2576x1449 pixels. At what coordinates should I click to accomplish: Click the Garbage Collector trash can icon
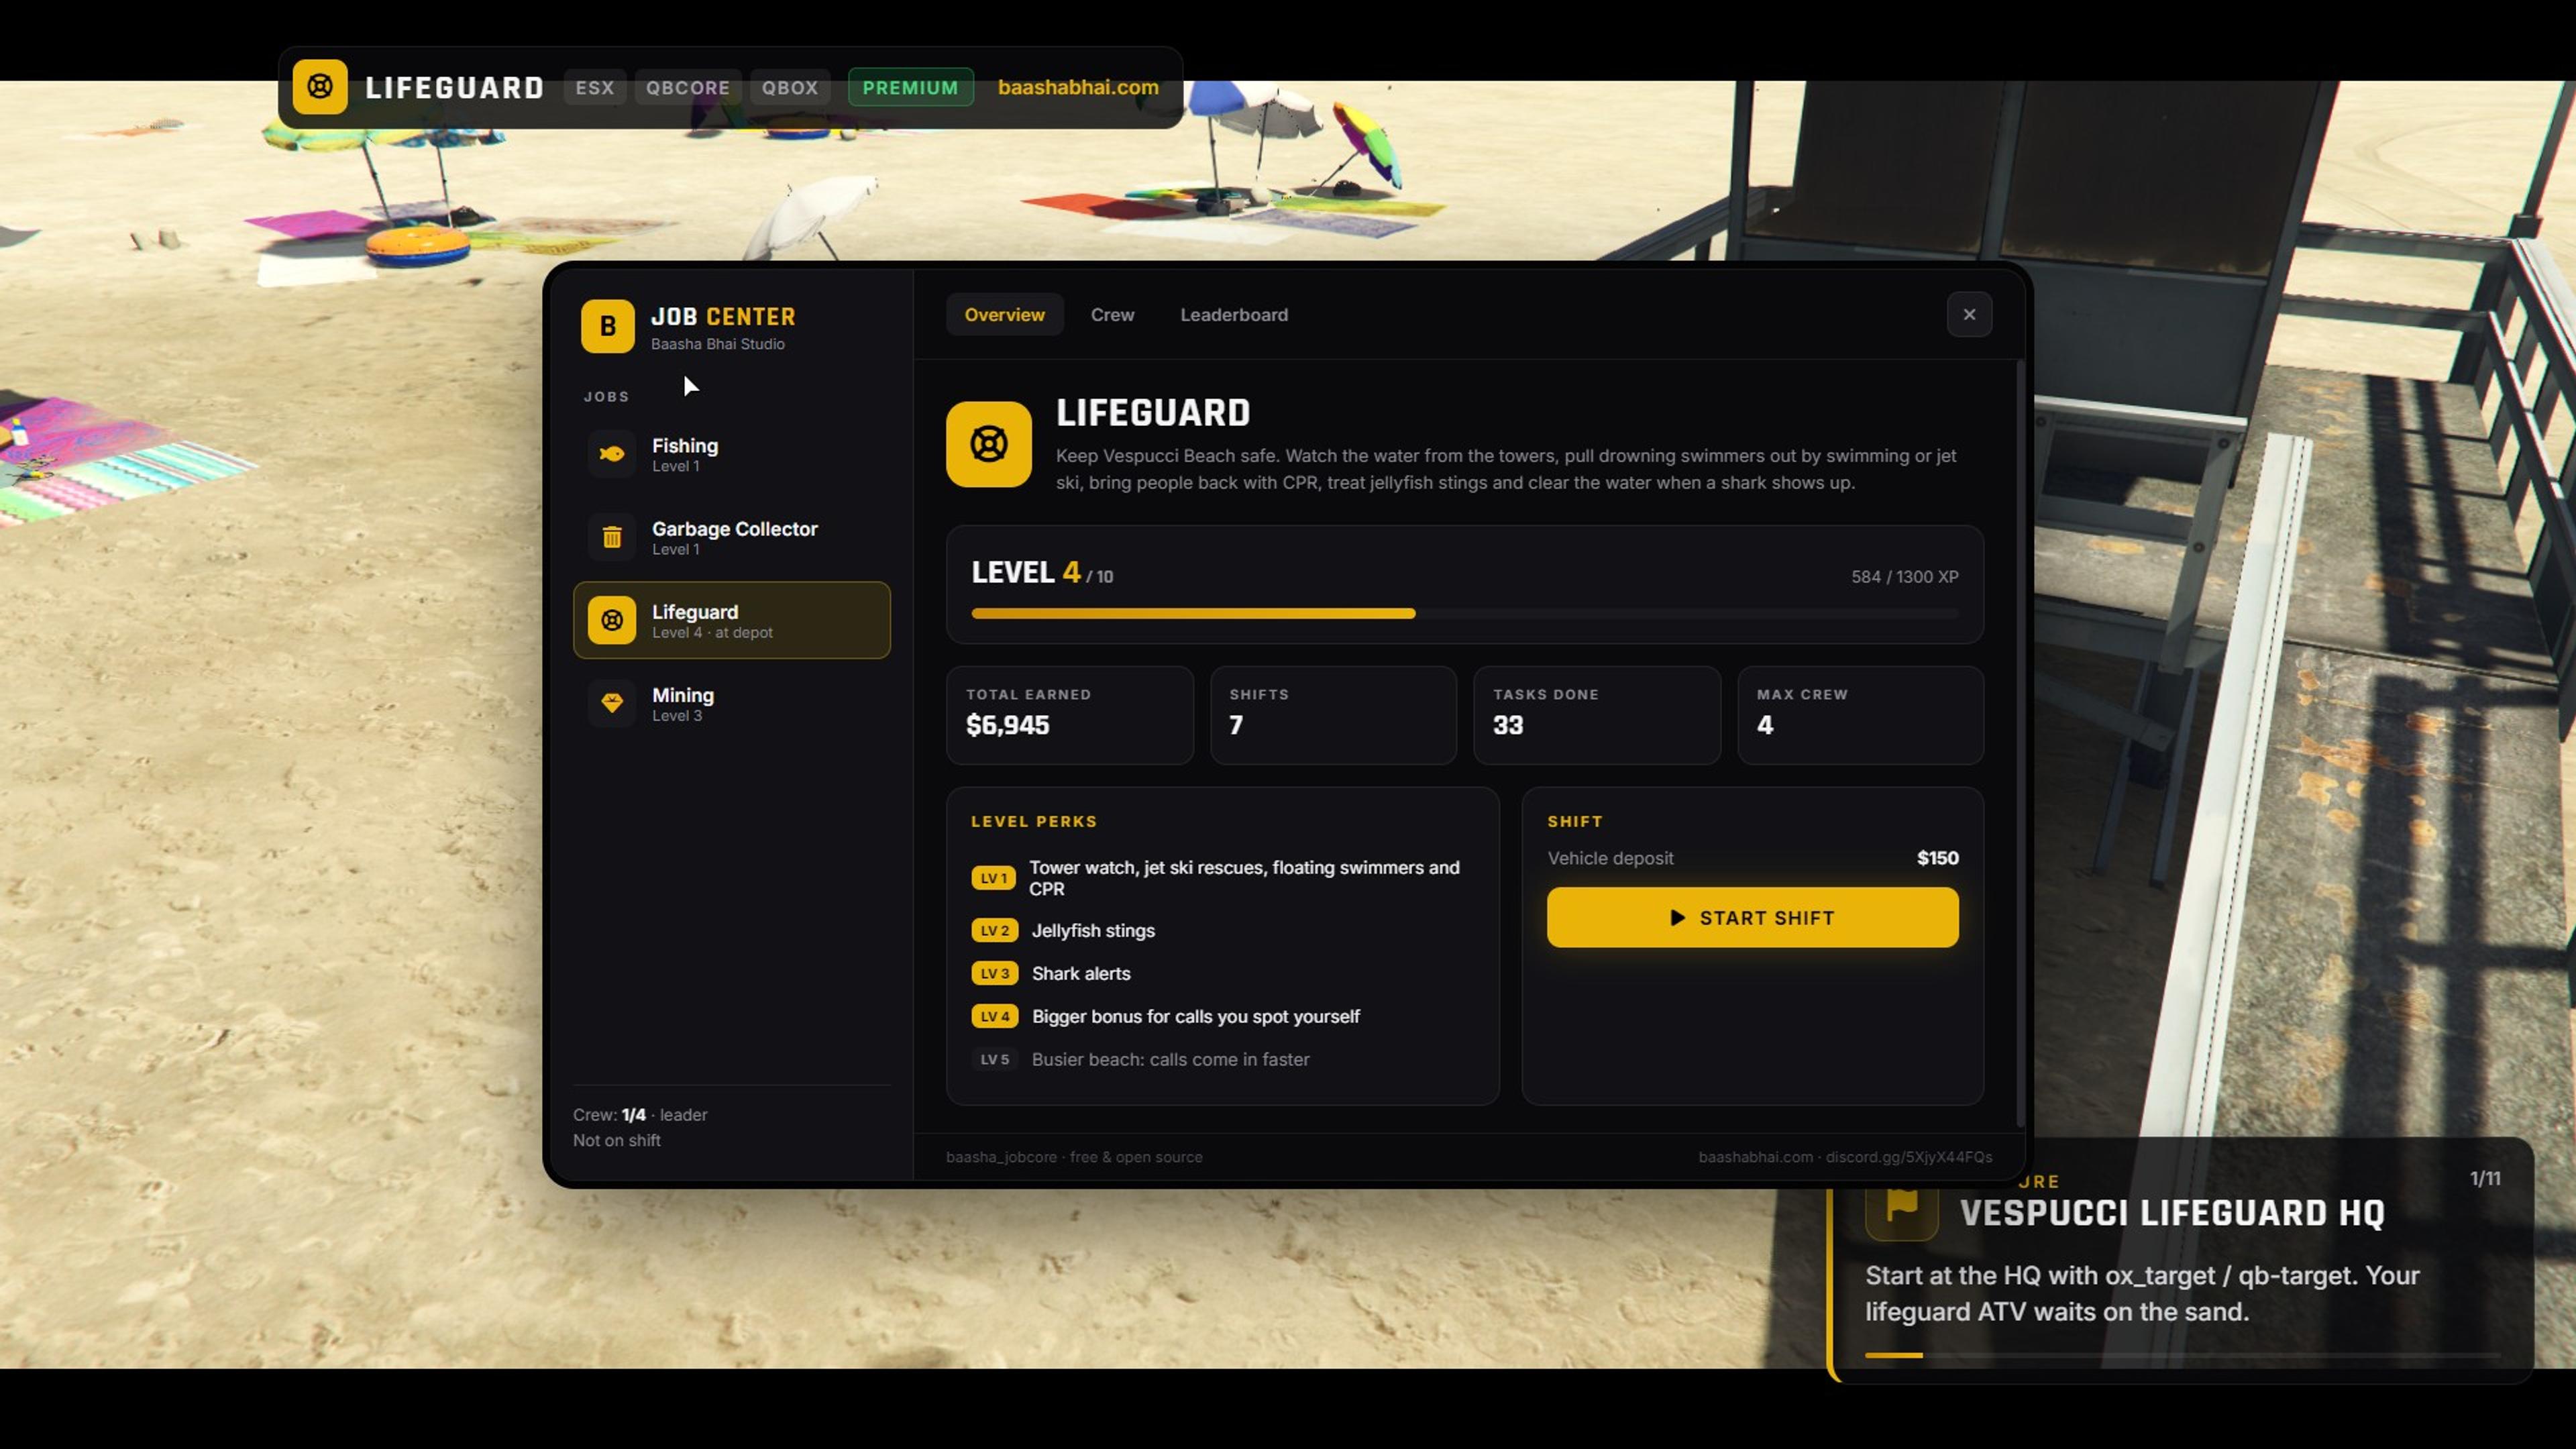612,537
